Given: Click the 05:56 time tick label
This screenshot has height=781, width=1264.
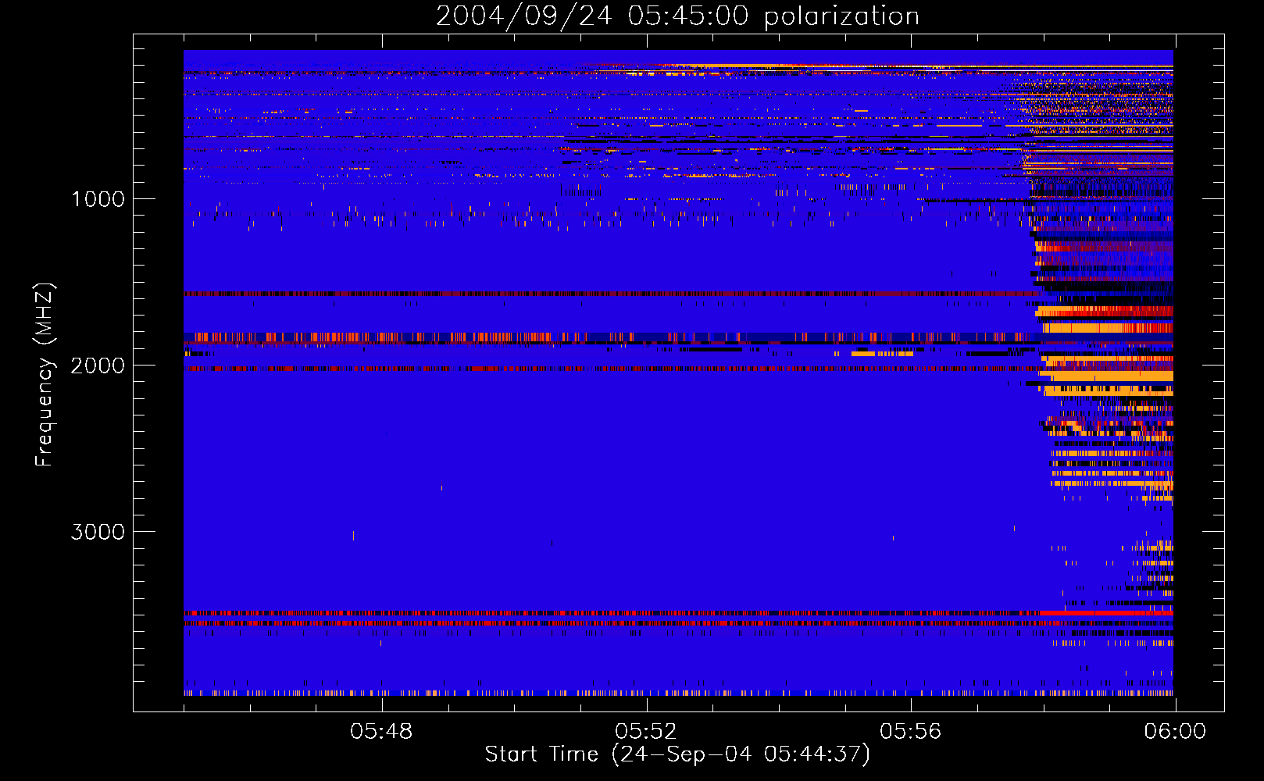Looking at the screenshot, I should click(x=911, y=732).
